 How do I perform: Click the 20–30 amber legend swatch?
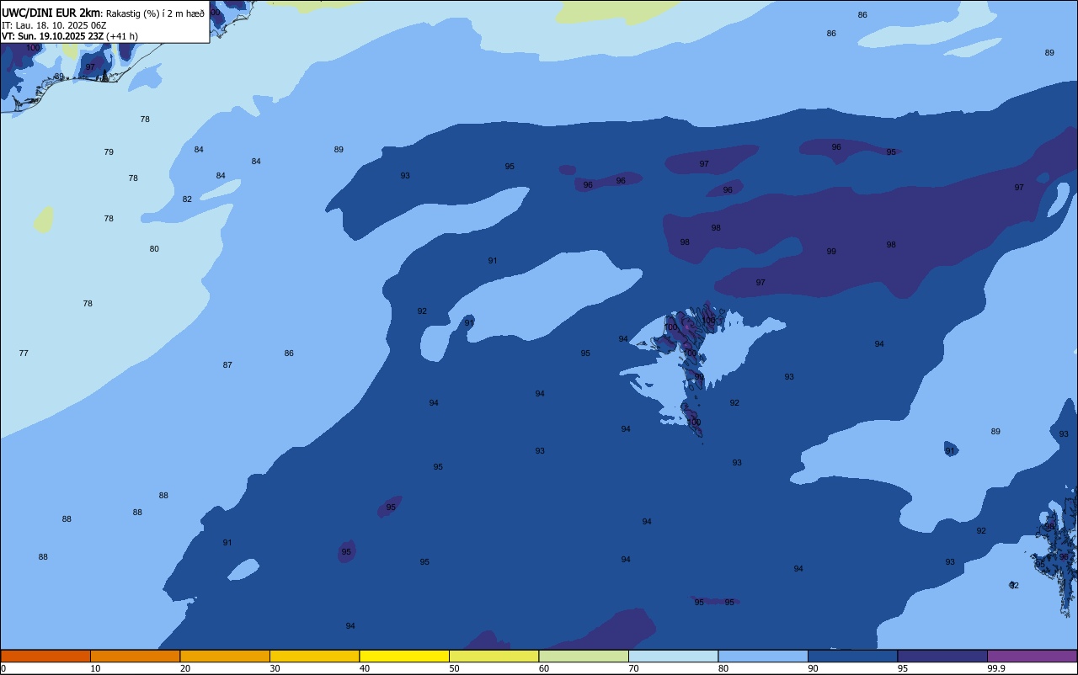[x=225, y=656]
